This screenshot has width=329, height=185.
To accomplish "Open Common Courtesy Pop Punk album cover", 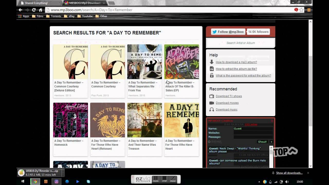I will pyautogui.click(x=107, y=62).
